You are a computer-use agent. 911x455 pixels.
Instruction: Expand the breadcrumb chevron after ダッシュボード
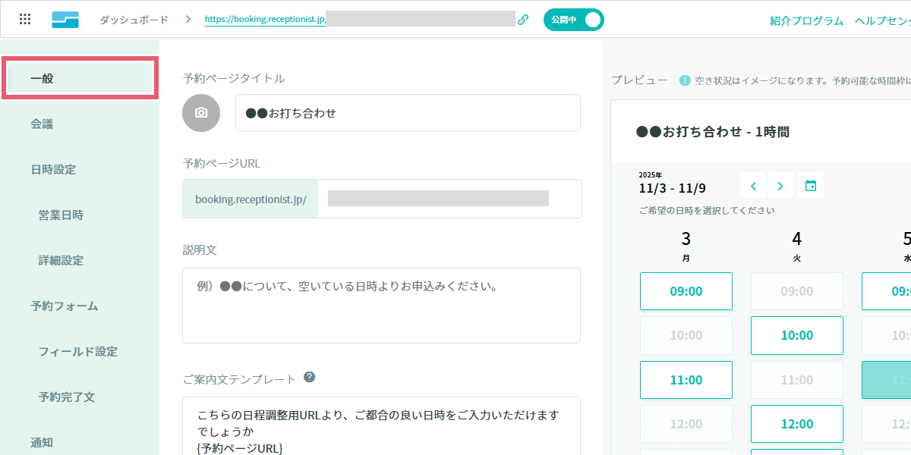187,19
